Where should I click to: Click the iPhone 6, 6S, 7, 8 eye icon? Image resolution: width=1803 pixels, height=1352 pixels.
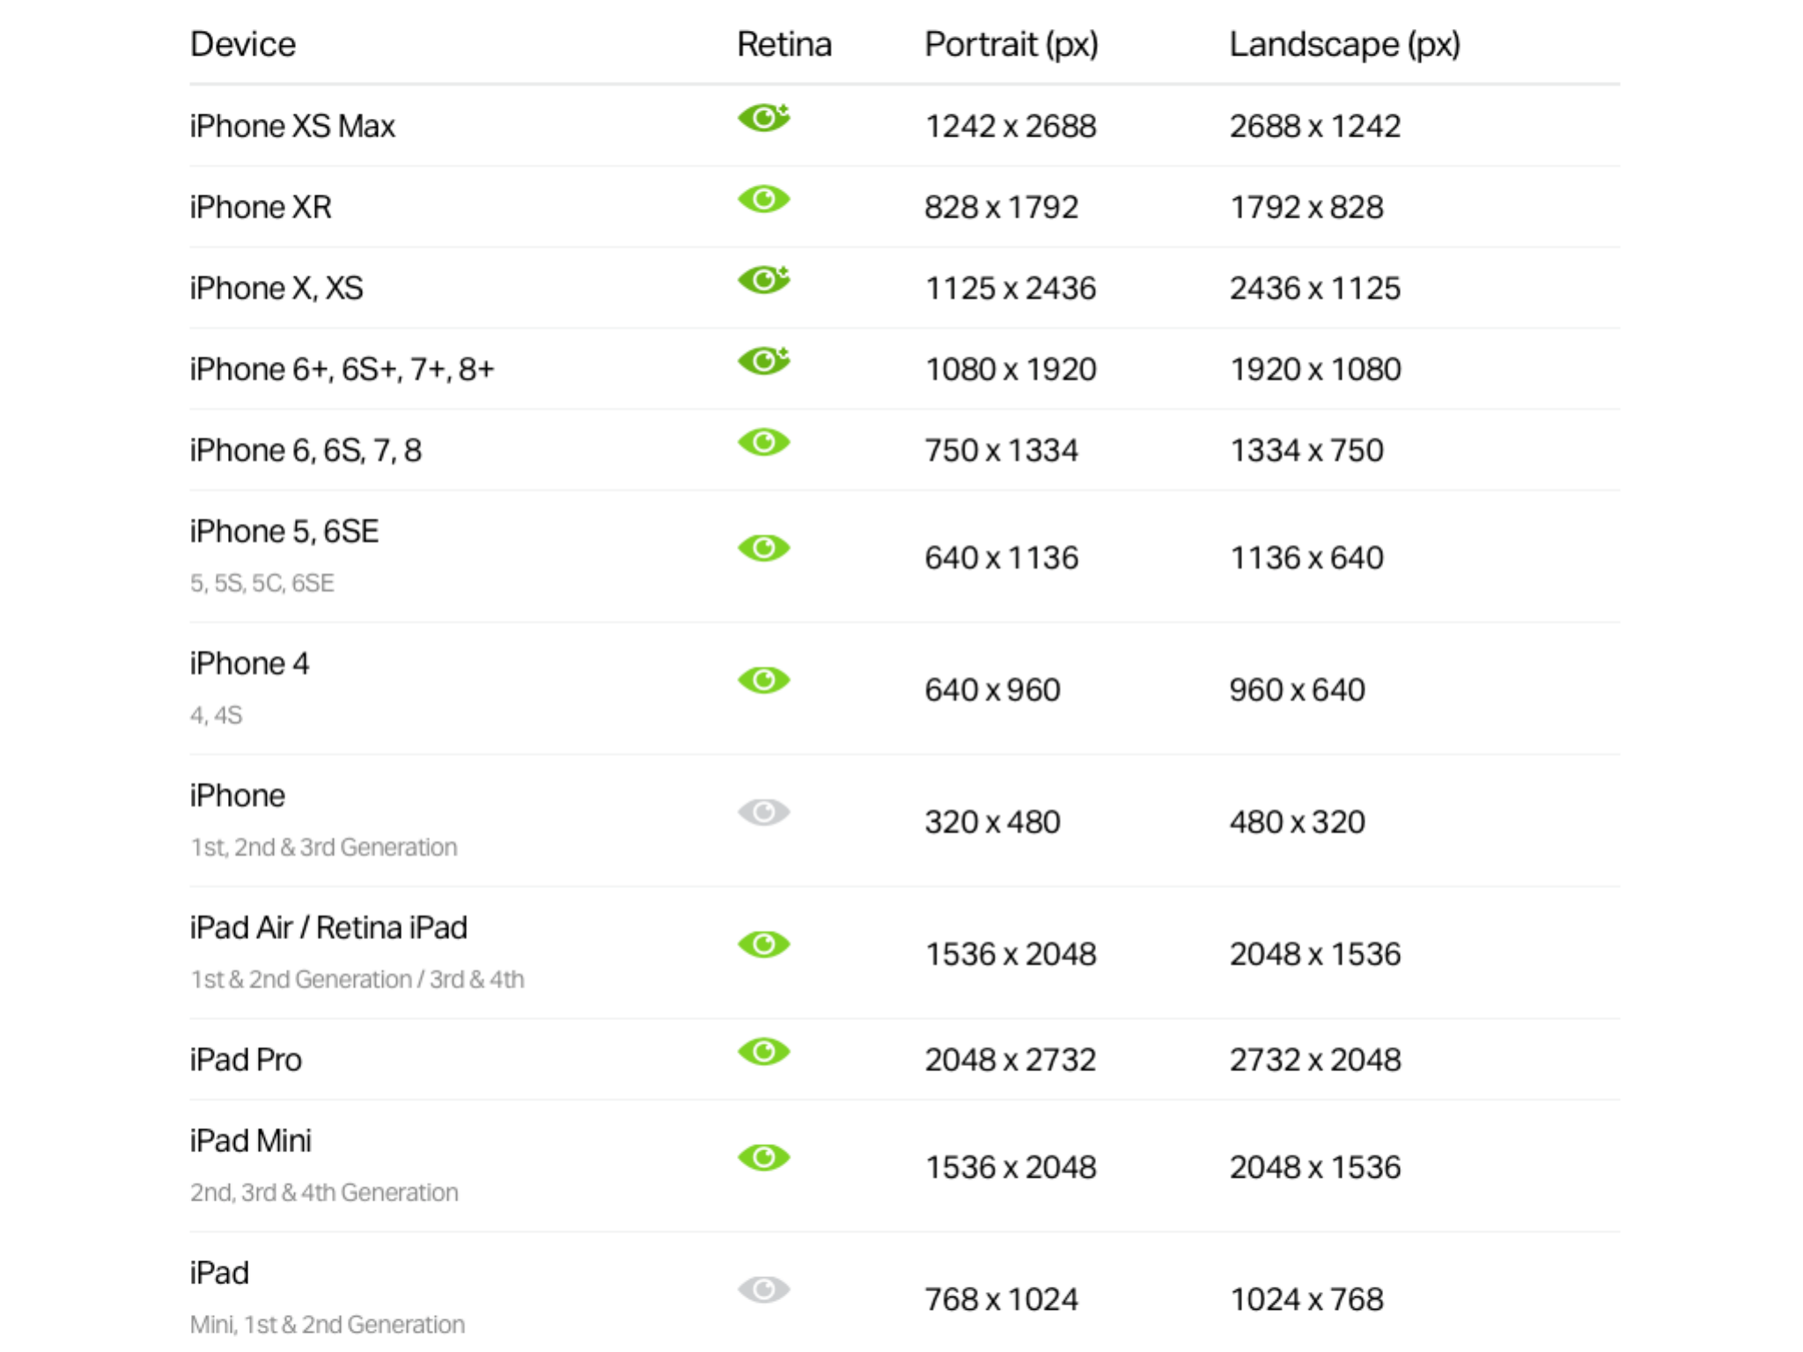point(763,442)
